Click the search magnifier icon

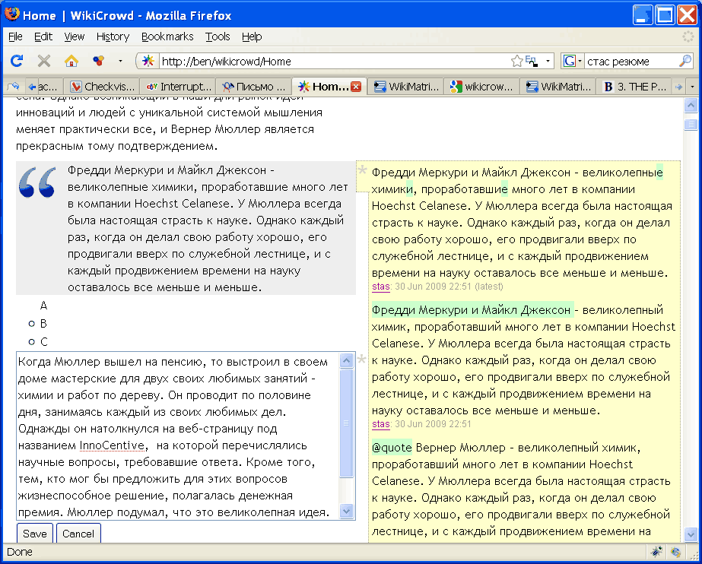pos(685,61)
